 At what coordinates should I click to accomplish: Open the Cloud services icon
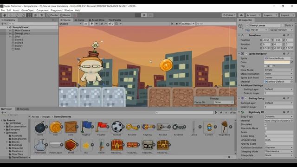[241, 15]
